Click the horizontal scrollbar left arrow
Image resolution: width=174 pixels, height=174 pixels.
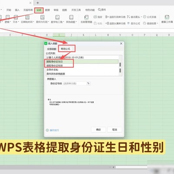(x=113, y=167)
